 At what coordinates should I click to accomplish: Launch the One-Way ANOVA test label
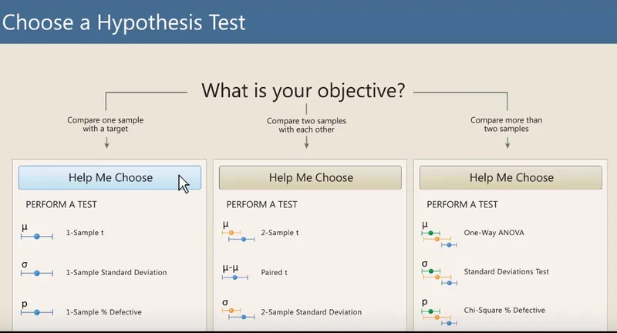point(494,233)
